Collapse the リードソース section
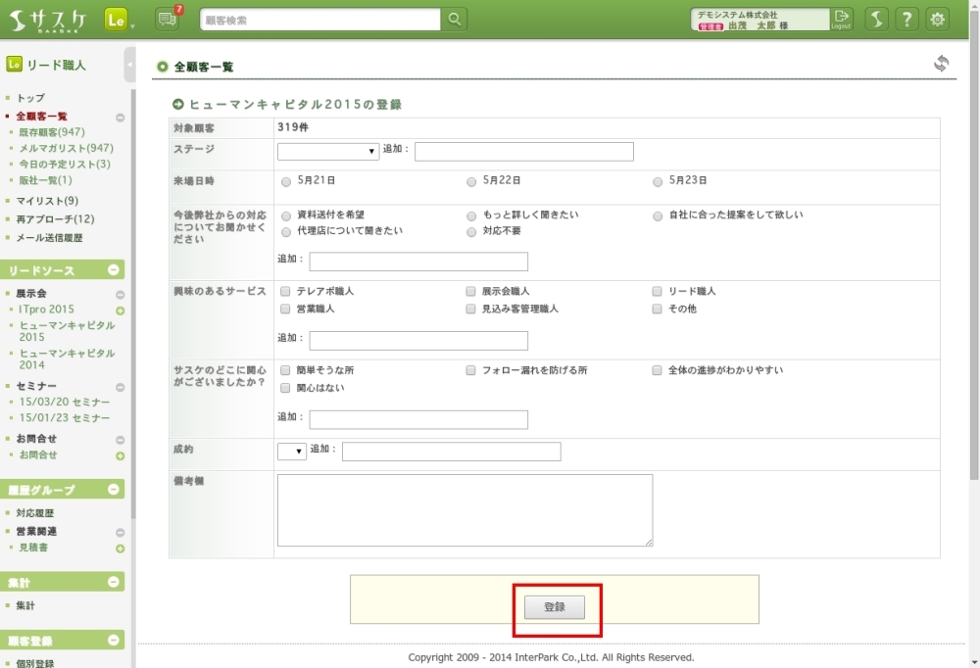The height and width of the screenshot is (668, 980). click(x=114, y=270)
